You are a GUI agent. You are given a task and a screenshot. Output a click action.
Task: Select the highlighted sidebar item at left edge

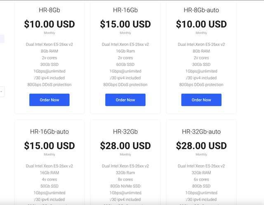(2, 39)
